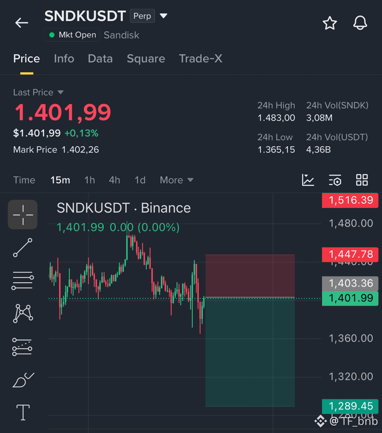
Task: Expand the Last Price dropdown
Action: pos(38,92)
